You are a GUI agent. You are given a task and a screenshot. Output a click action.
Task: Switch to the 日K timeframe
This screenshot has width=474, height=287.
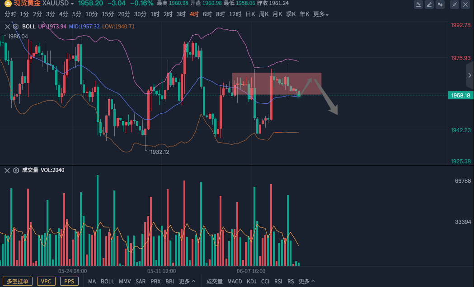tap(250, 14)
